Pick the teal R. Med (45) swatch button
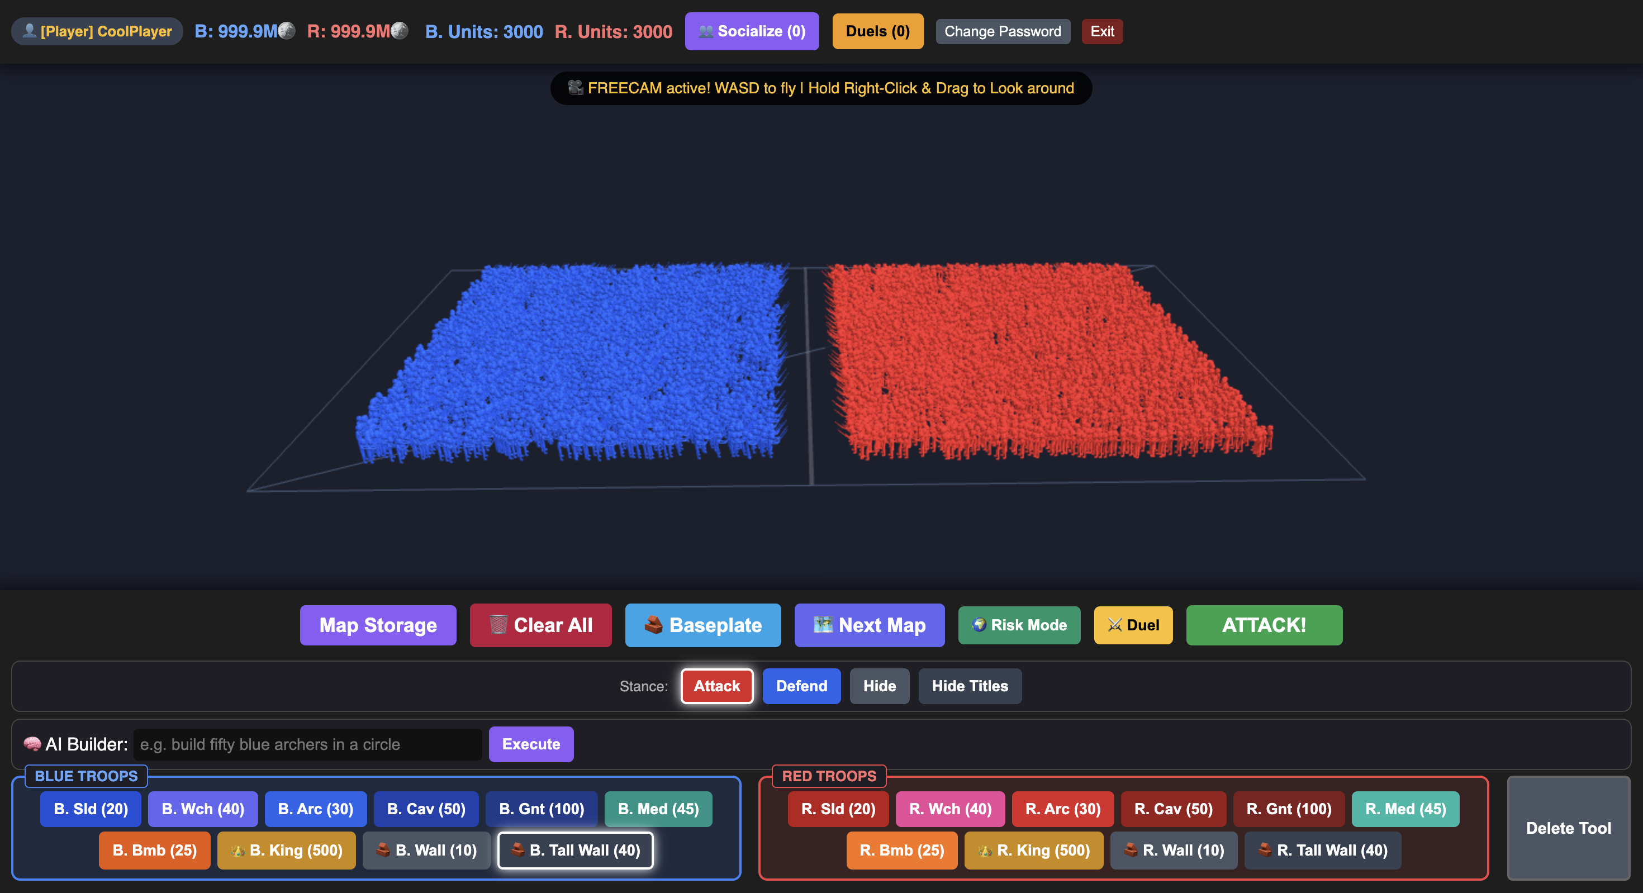 coord(1405,809)
